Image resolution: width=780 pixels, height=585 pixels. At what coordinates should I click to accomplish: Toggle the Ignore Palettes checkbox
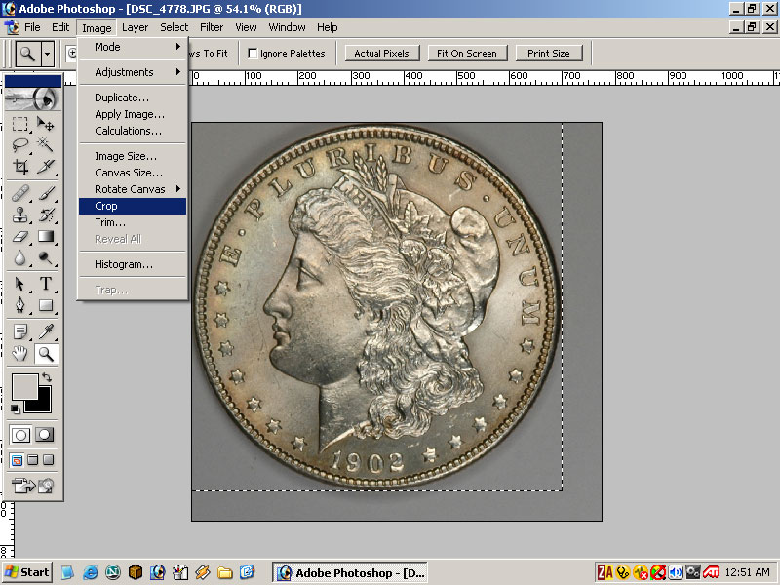(253, 54)
